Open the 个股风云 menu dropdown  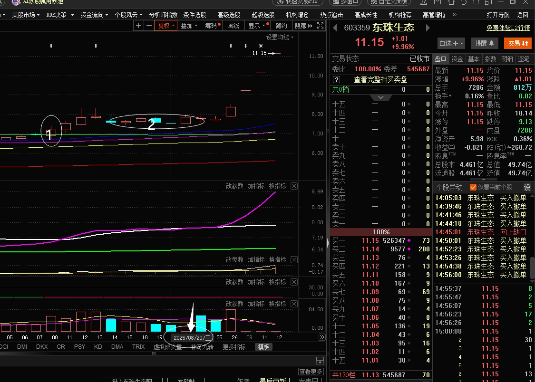(128, 15)
